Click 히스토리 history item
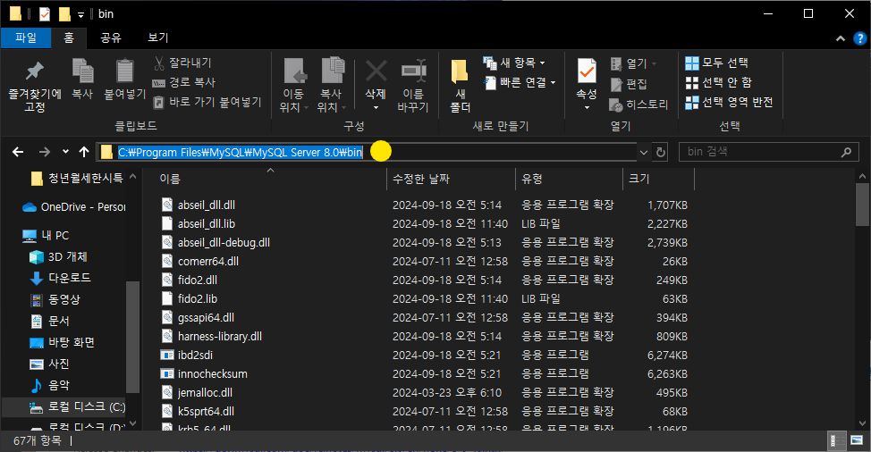This screenshot has height=452, width=871. pyautogui.click(x=638, y=105)
